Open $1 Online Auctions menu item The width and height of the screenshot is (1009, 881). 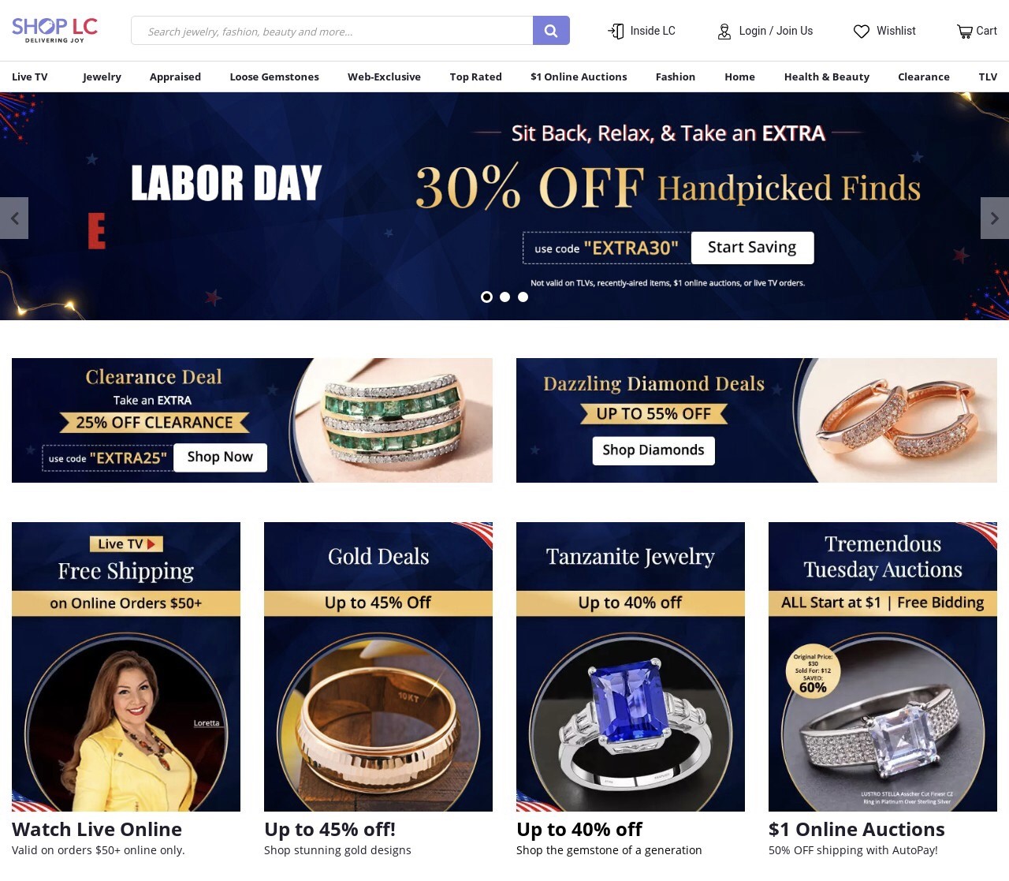(x=579, y=77)
